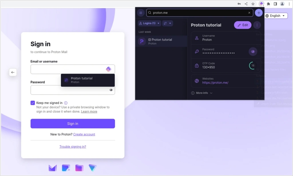Viewport: 293px width, 176px height.
Task: Choose Proton tutorial autofill suggestion
Action: (88, 80)
